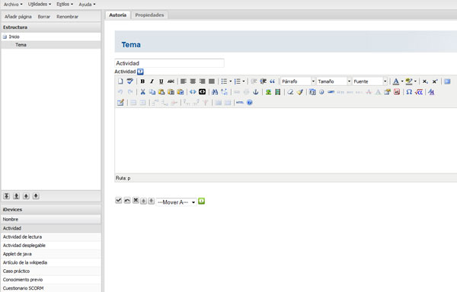Toggle the bulleted list button
This screenshot has height=292, width=457.
tap(224, 81)
